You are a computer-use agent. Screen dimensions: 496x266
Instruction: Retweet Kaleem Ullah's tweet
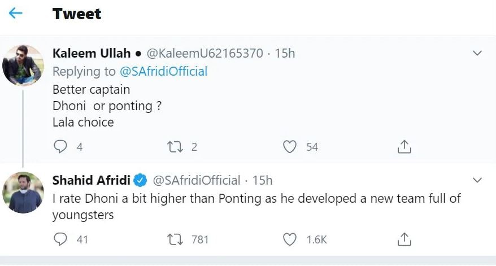click(x=176, y=147)
